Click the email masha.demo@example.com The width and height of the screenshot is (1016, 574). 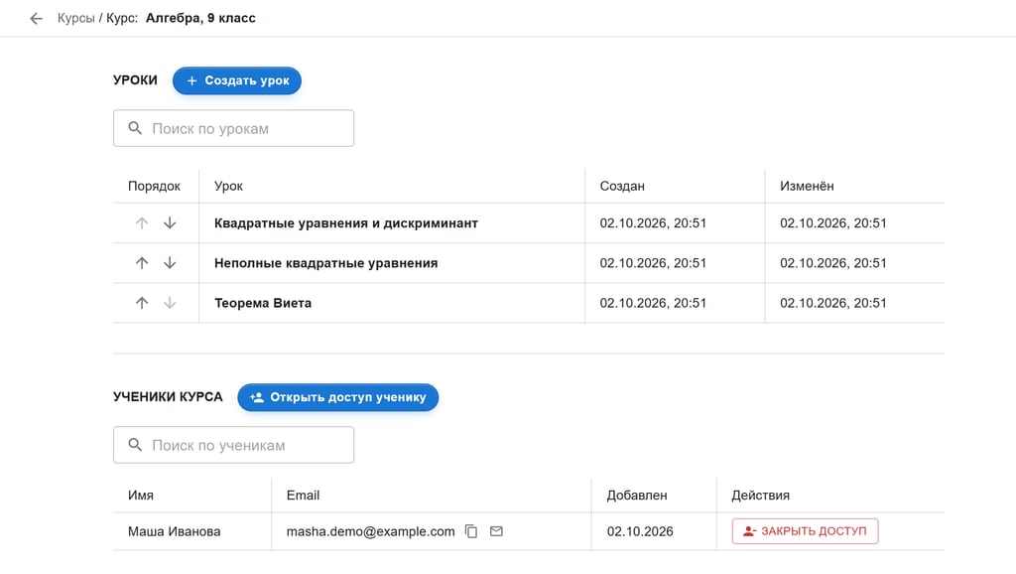[x=371, y=532]
